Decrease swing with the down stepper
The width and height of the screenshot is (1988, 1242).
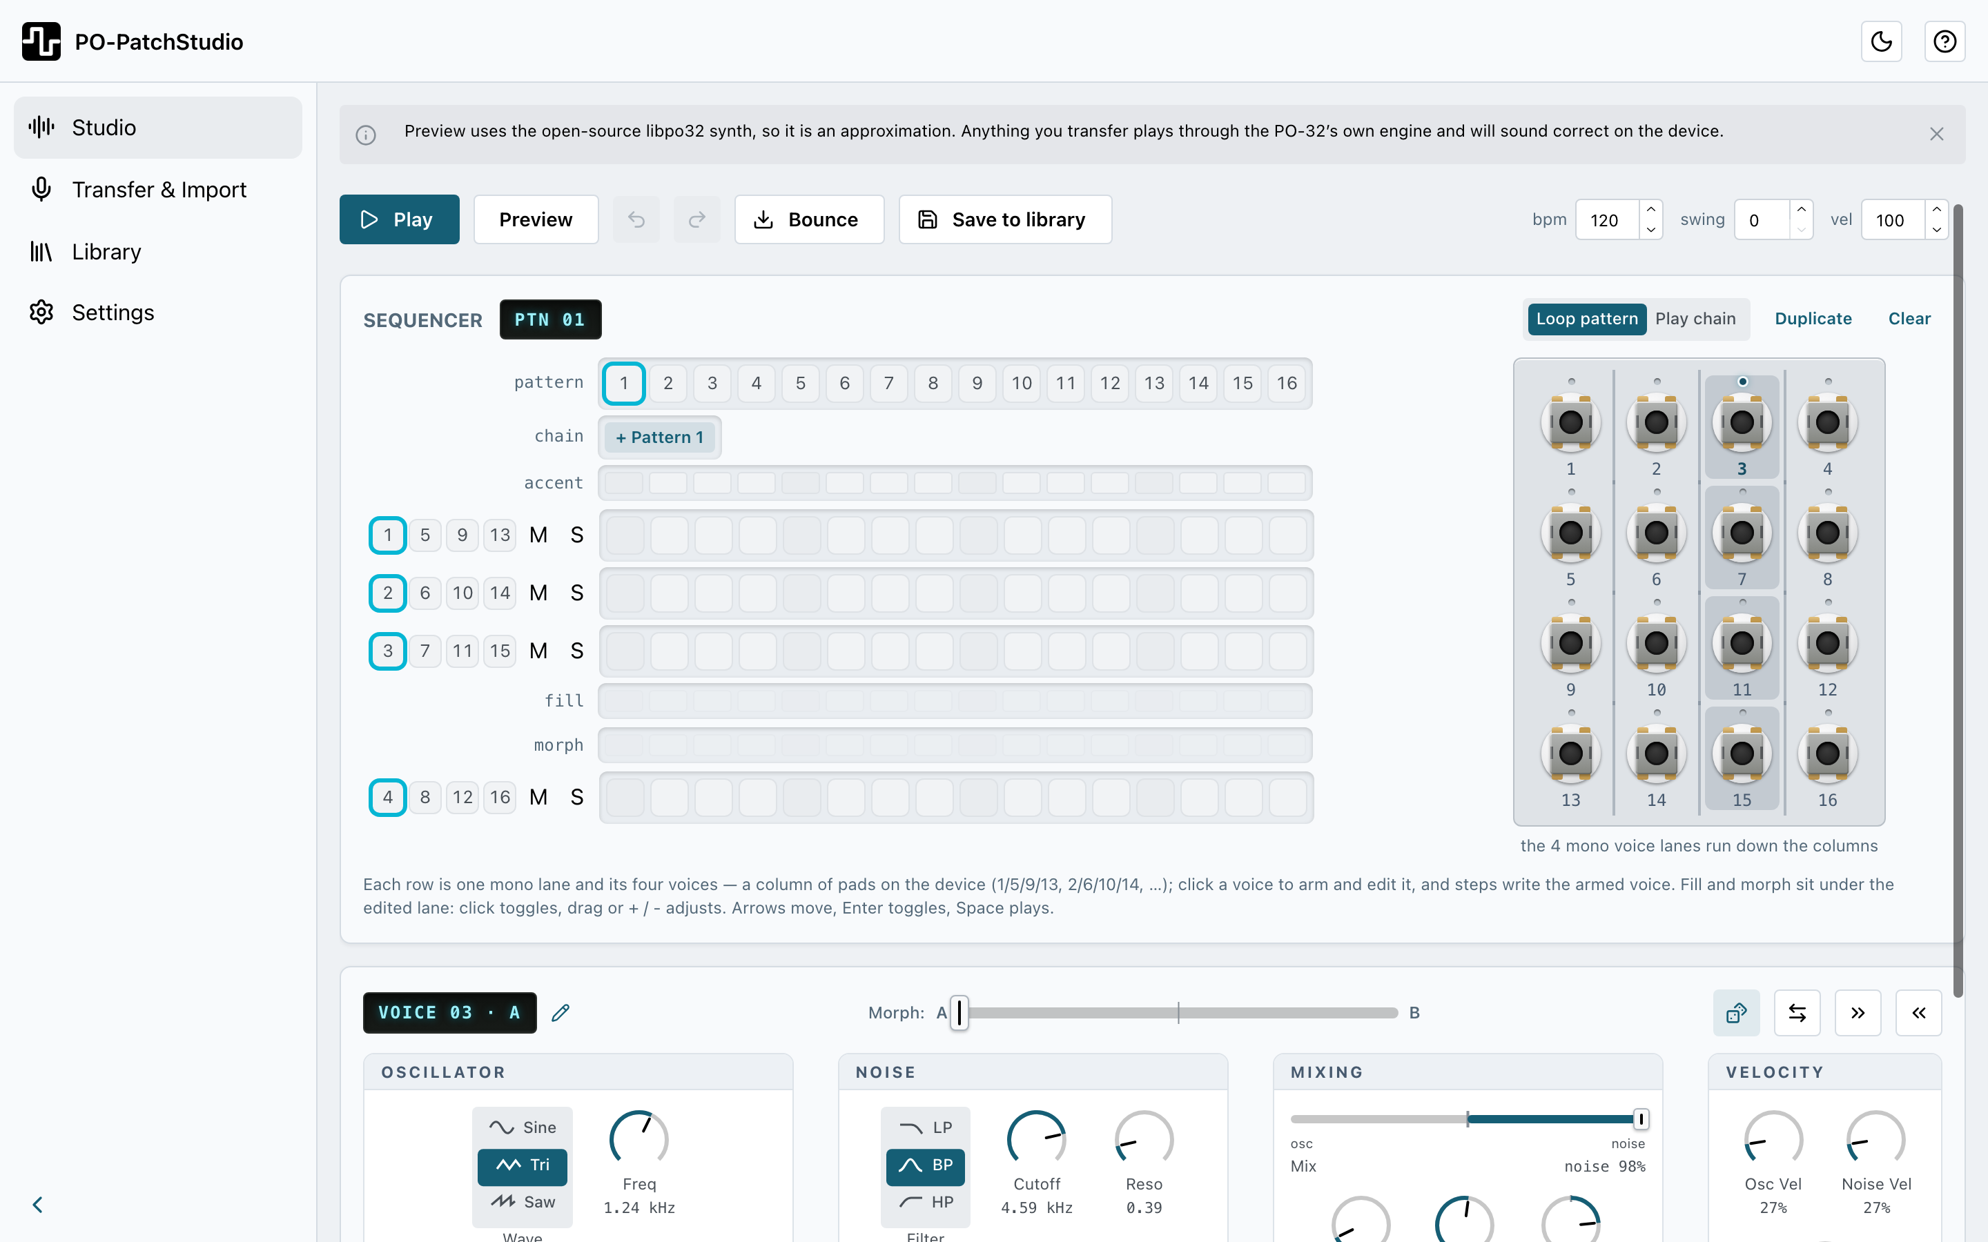tap(1801, 230)
